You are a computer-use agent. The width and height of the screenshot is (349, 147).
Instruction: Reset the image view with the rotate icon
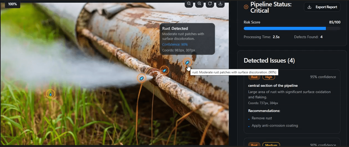(210, 4)
